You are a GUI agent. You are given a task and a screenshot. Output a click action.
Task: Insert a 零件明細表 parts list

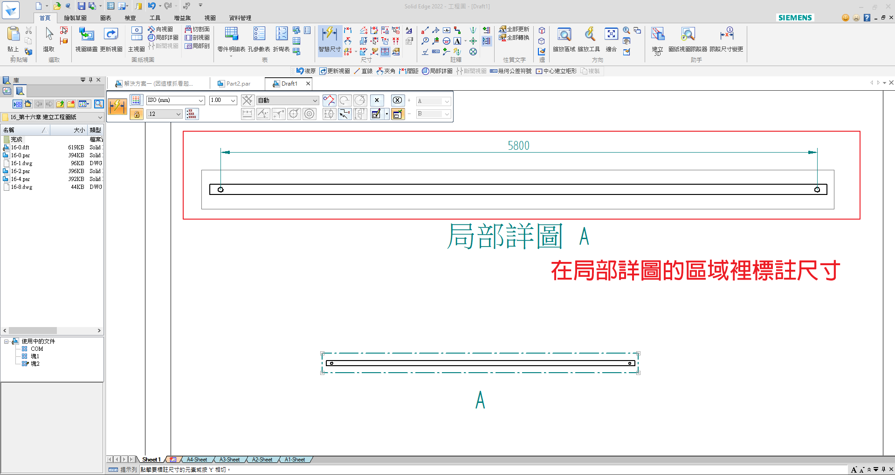click(x=231, y=40)
